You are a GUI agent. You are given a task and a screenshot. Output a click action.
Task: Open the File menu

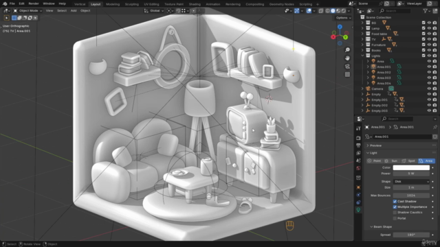click(12, 3)
